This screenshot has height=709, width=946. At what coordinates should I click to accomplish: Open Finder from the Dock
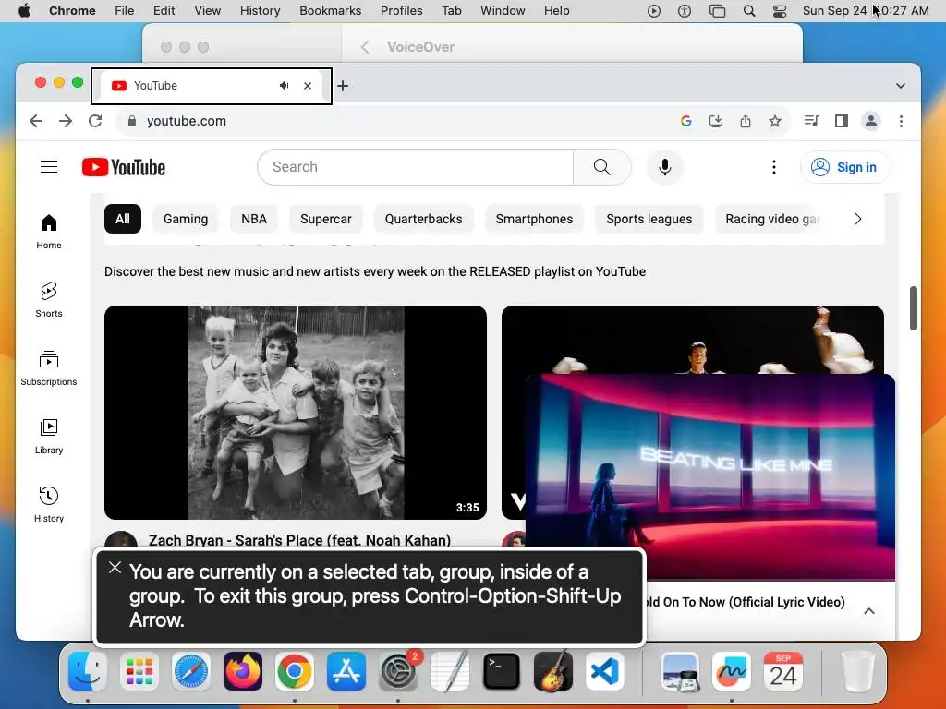pos(88,671)
